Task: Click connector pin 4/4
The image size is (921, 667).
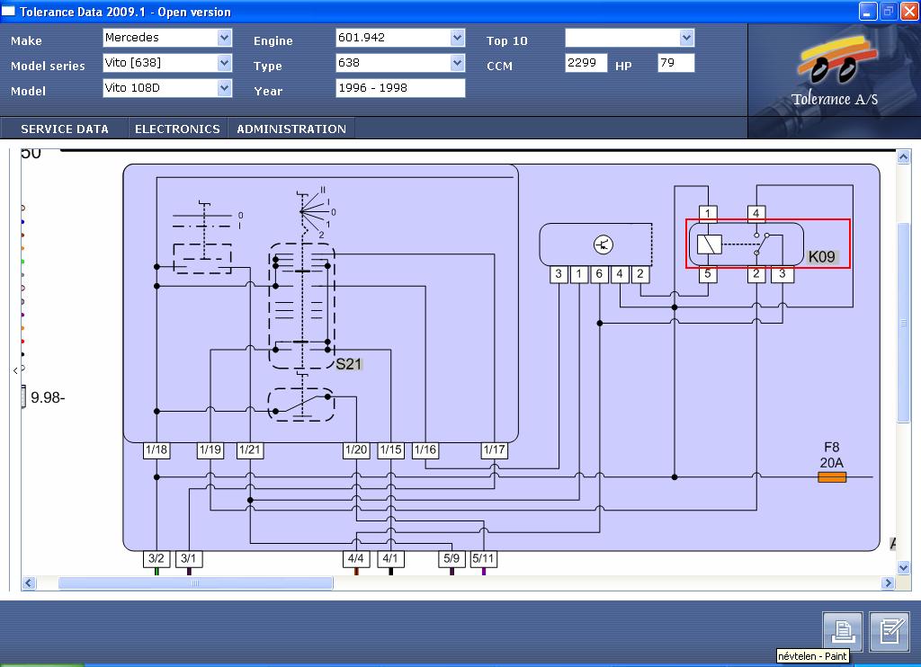Action: click(356, 559)
